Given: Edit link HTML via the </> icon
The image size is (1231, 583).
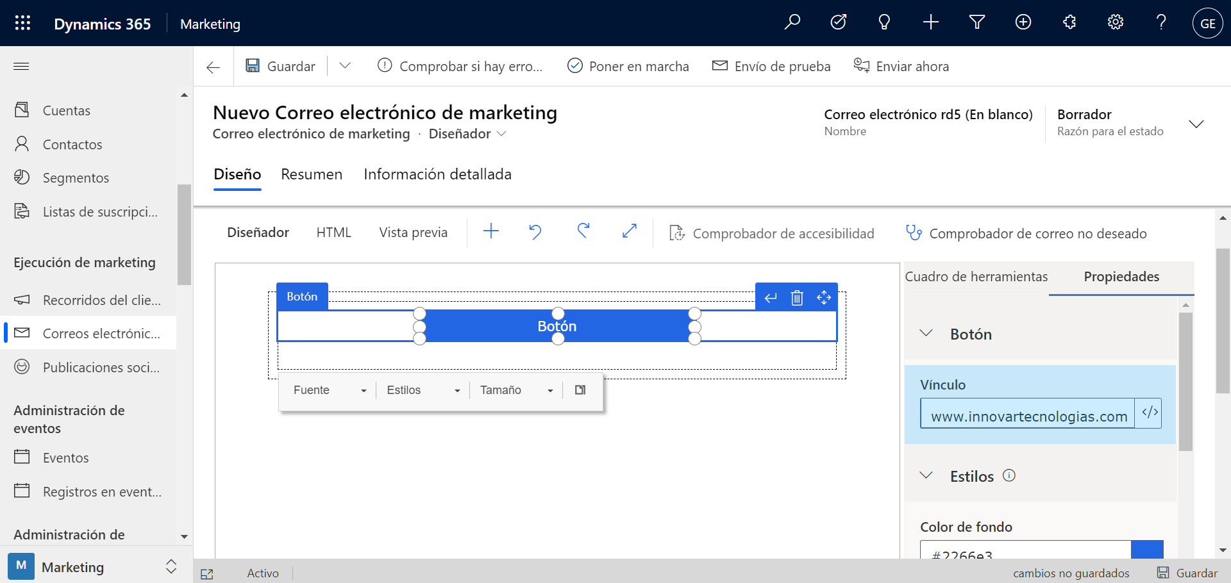Looking at the screenshot, I should (x=1149, y=413).
